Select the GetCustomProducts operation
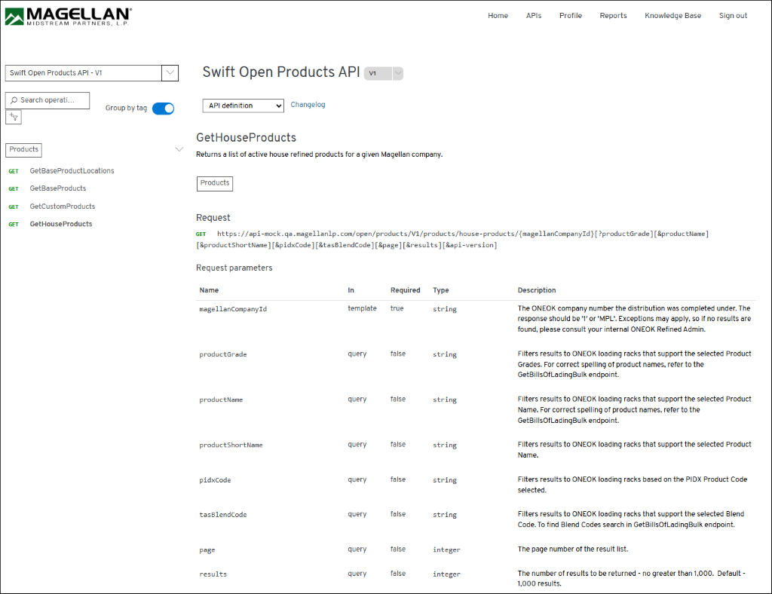The image size is (772, 594). coord(63,207)
